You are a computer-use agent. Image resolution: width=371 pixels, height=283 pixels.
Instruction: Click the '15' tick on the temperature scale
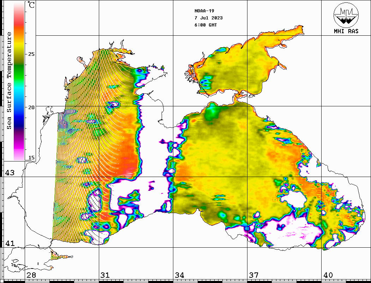click(x=31, y=158)
